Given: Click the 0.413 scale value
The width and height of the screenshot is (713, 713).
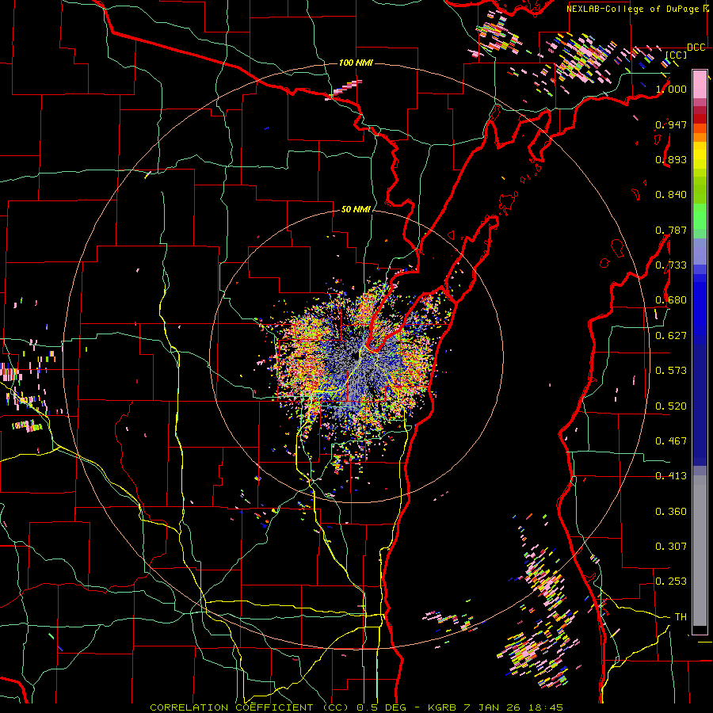Looking at the screenshot, I should coord(671,476).
